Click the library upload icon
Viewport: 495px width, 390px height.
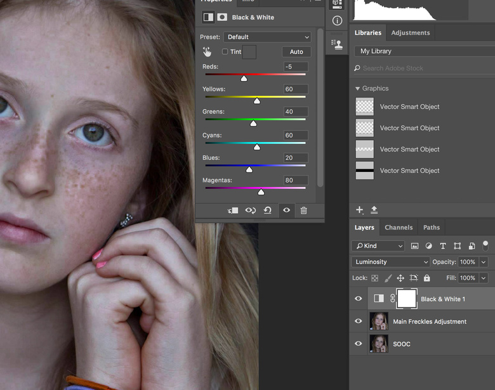[374, 210]
